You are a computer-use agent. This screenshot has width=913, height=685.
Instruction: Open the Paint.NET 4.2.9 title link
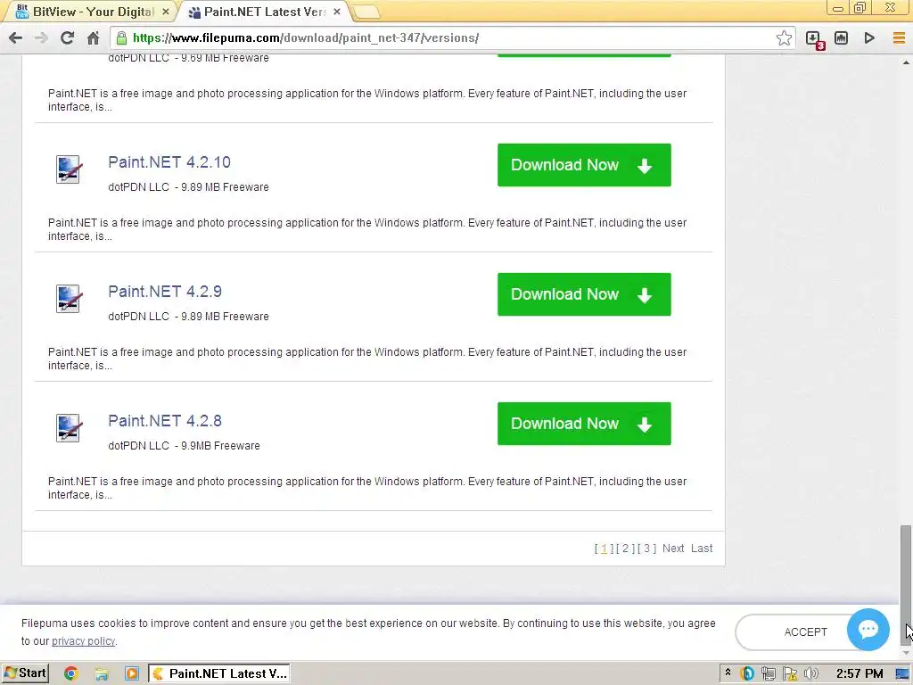point(165,292)
